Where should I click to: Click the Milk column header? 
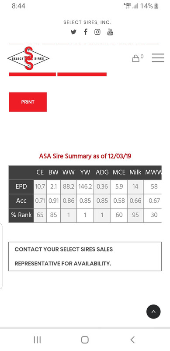(x=135, y=172)
